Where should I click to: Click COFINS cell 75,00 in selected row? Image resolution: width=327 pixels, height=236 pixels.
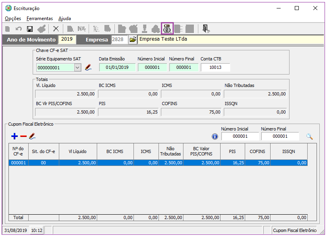click(258, 163)
